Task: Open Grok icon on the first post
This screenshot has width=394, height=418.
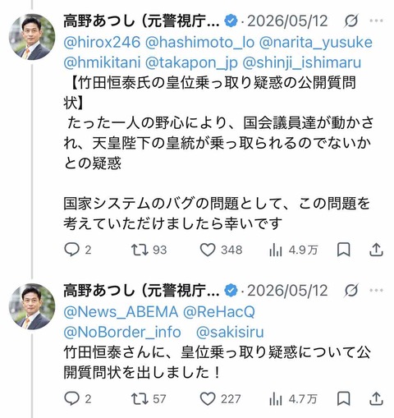Action: coord(351,21)
